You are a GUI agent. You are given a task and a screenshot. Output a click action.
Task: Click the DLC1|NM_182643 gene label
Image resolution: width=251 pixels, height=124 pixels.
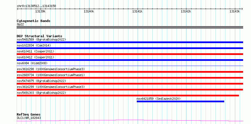pos(29,118)
